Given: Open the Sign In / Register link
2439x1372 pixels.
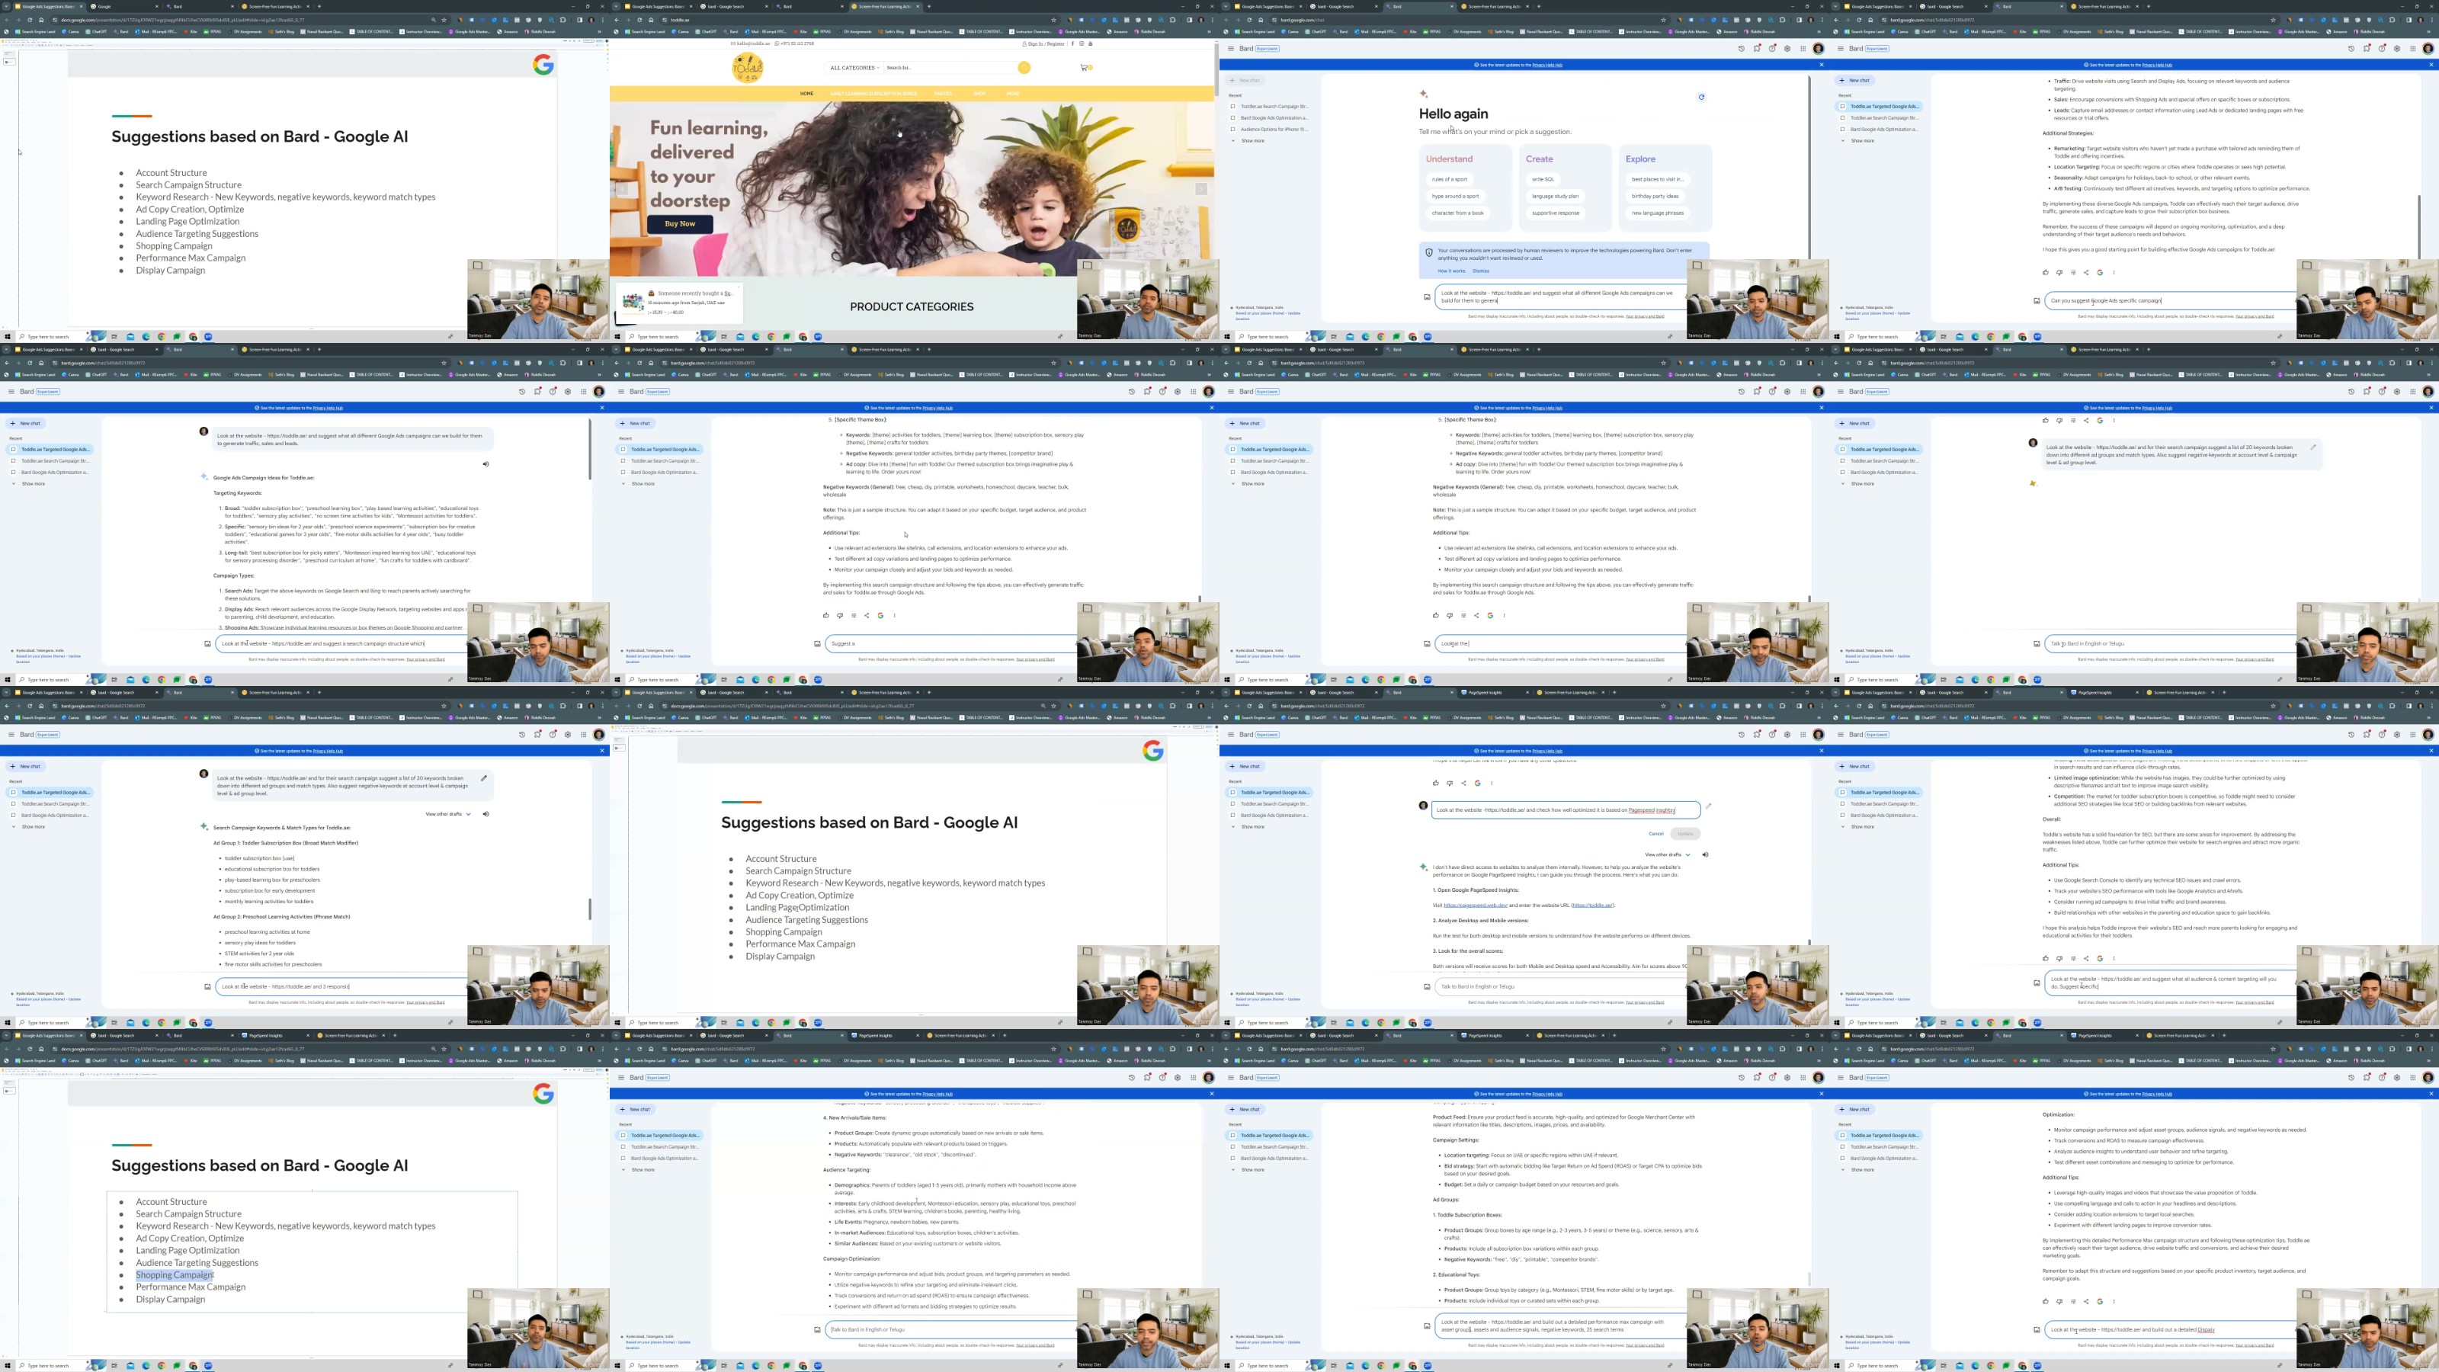Looking at the screenshot, I should (1046, 43).
